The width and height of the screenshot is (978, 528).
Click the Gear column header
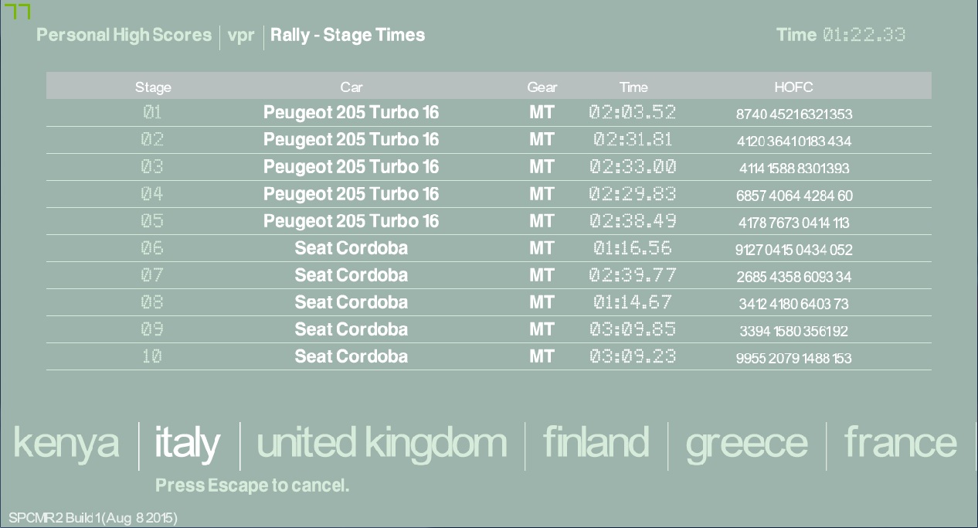point(542,87)
